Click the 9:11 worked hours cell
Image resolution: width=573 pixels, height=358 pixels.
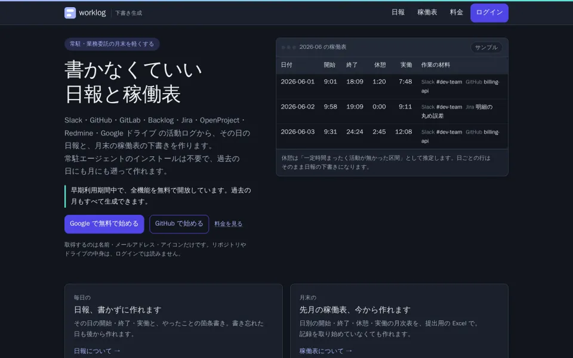click(x=405, y=107)
